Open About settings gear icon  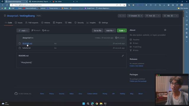pos(165,30)
